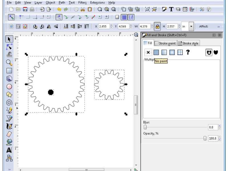228x171 pixels.
Task: Select the Selector arrow tool
Action: tap(9, 39)
